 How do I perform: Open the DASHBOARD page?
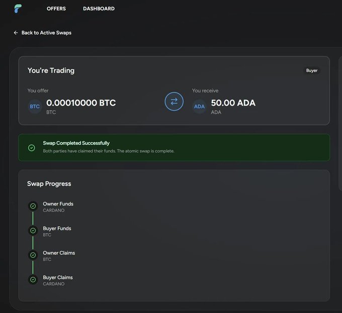(99, 9)
